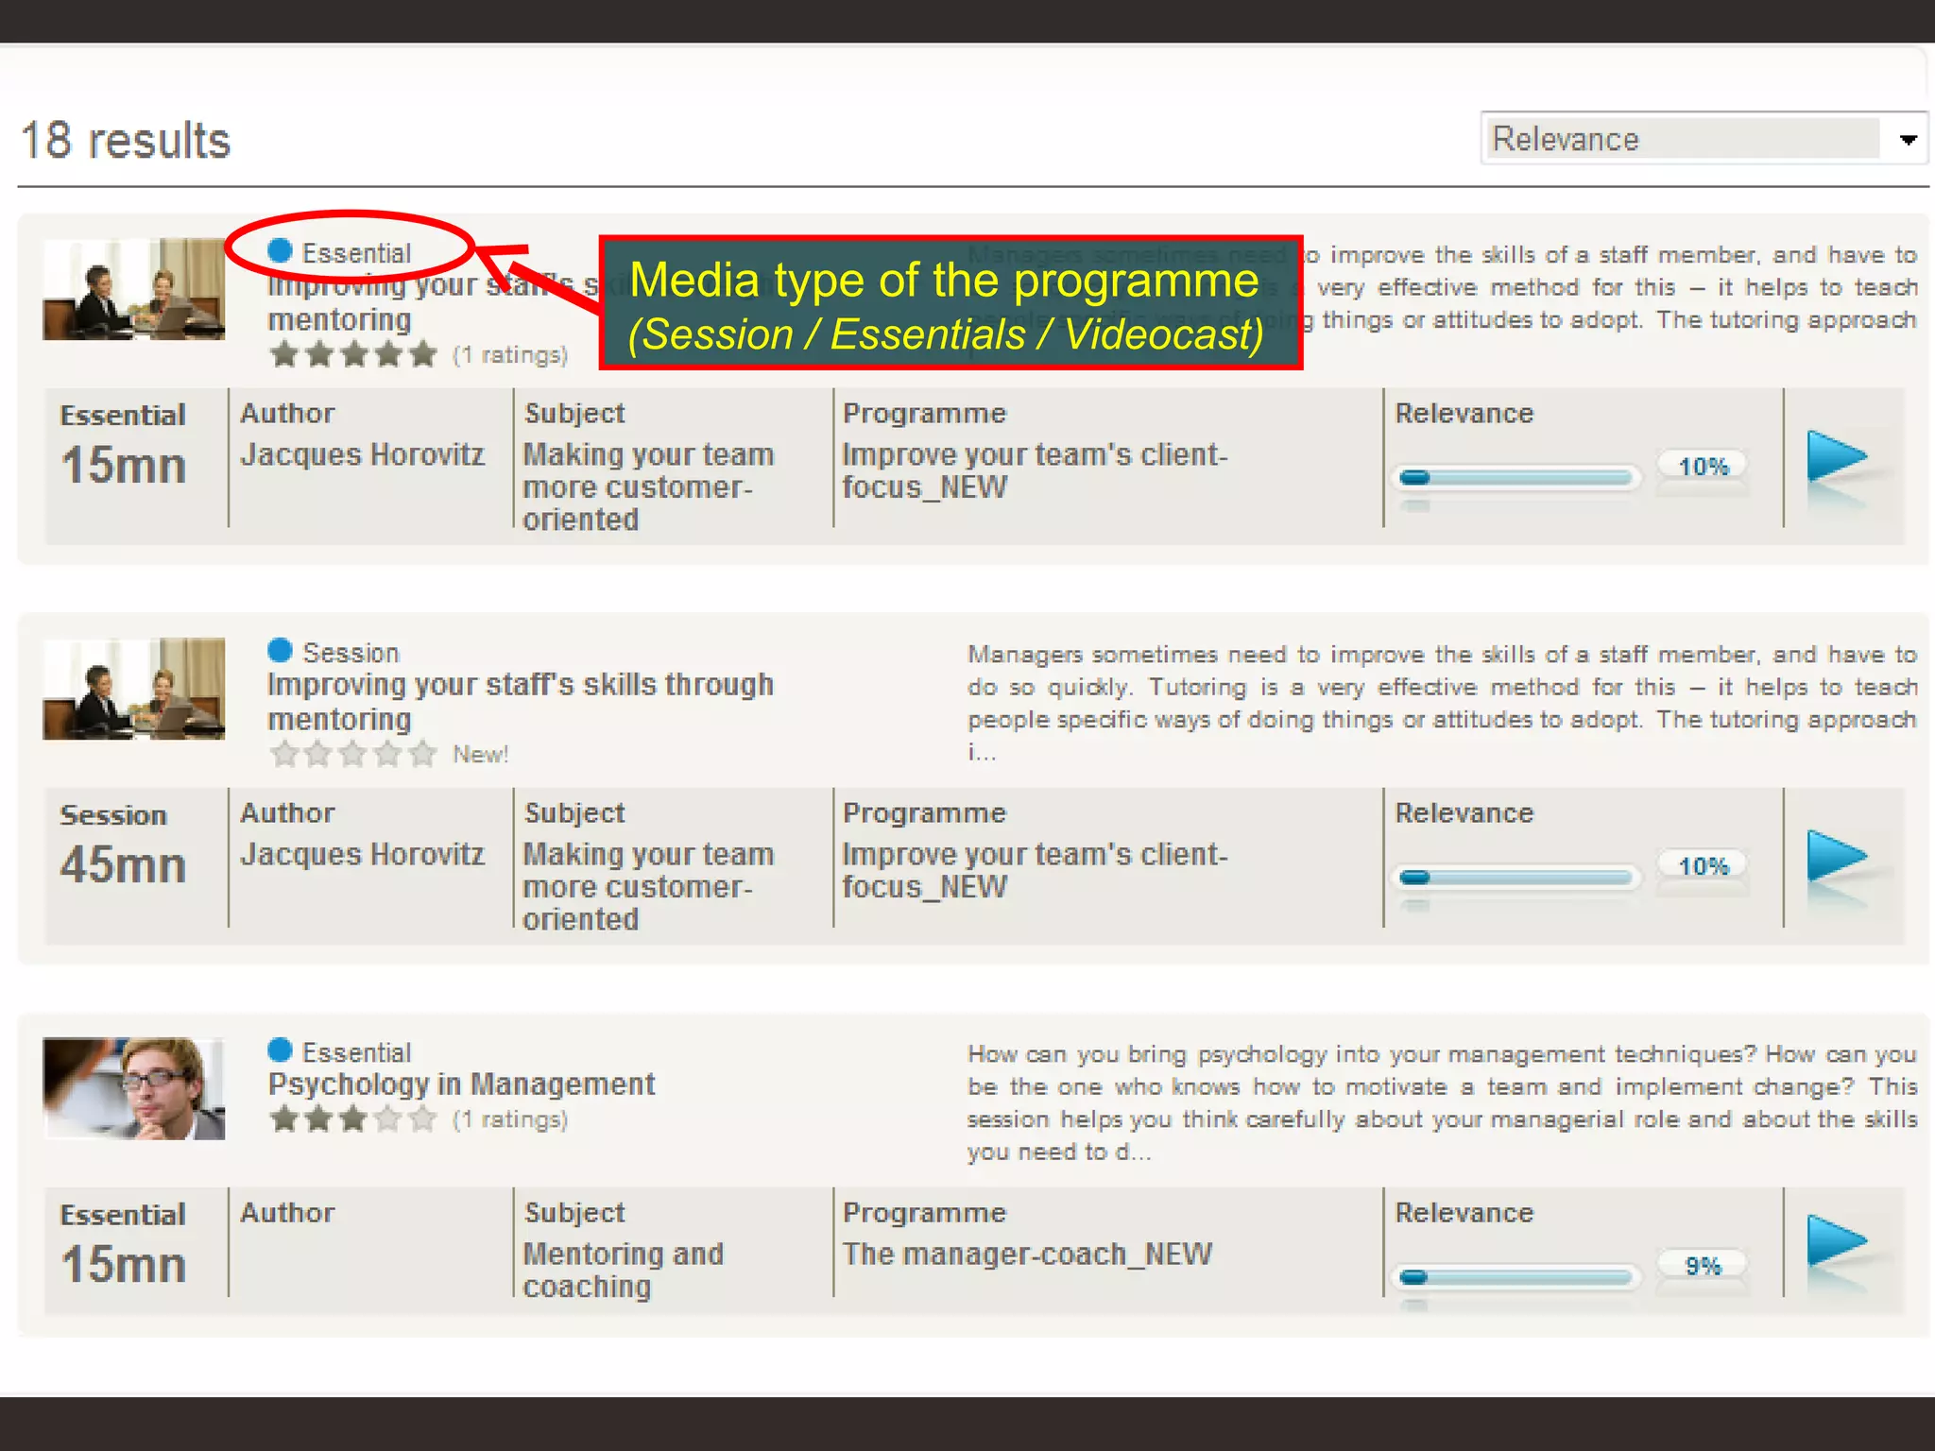Click the New! label under Session title

480,754
